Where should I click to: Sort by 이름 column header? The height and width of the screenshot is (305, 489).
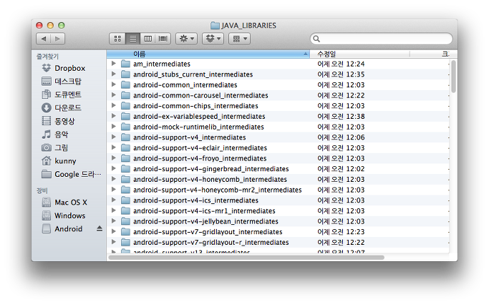[208, 54]
